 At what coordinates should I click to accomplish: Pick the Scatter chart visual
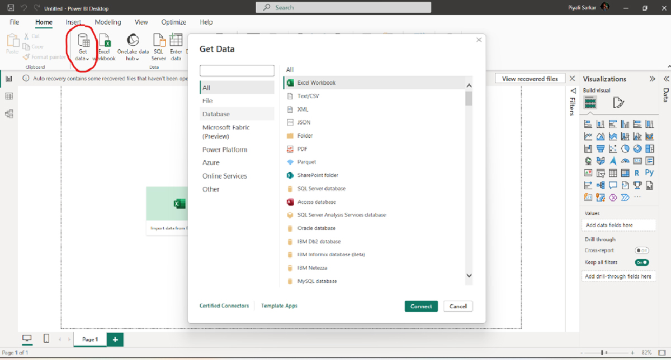613,148
